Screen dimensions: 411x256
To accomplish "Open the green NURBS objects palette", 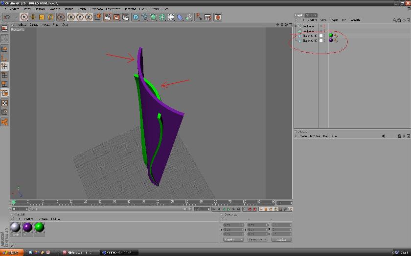I will click(153, 17).
